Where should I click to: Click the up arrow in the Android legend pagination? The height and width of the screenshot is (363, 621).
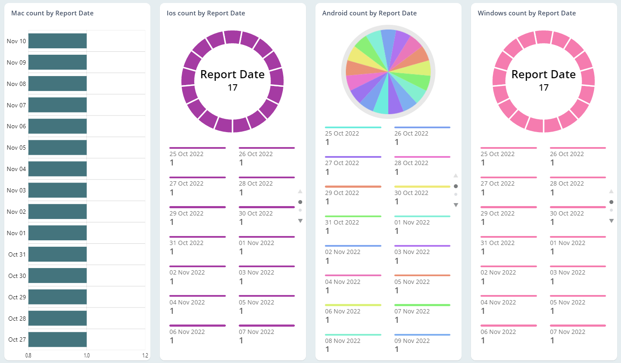coord(456,175)
